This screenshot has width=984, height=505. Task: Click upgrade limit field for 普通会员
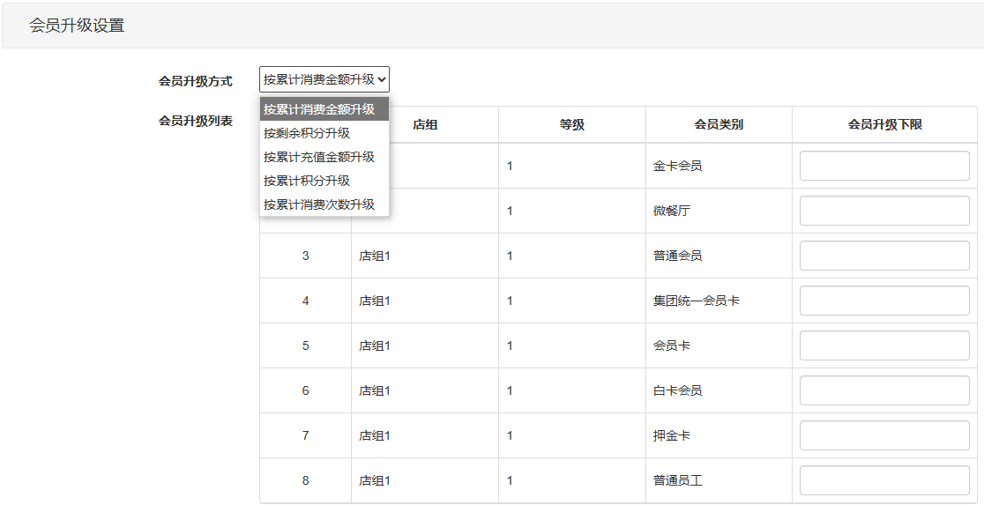pyautogui.click(x=884, y=256)
